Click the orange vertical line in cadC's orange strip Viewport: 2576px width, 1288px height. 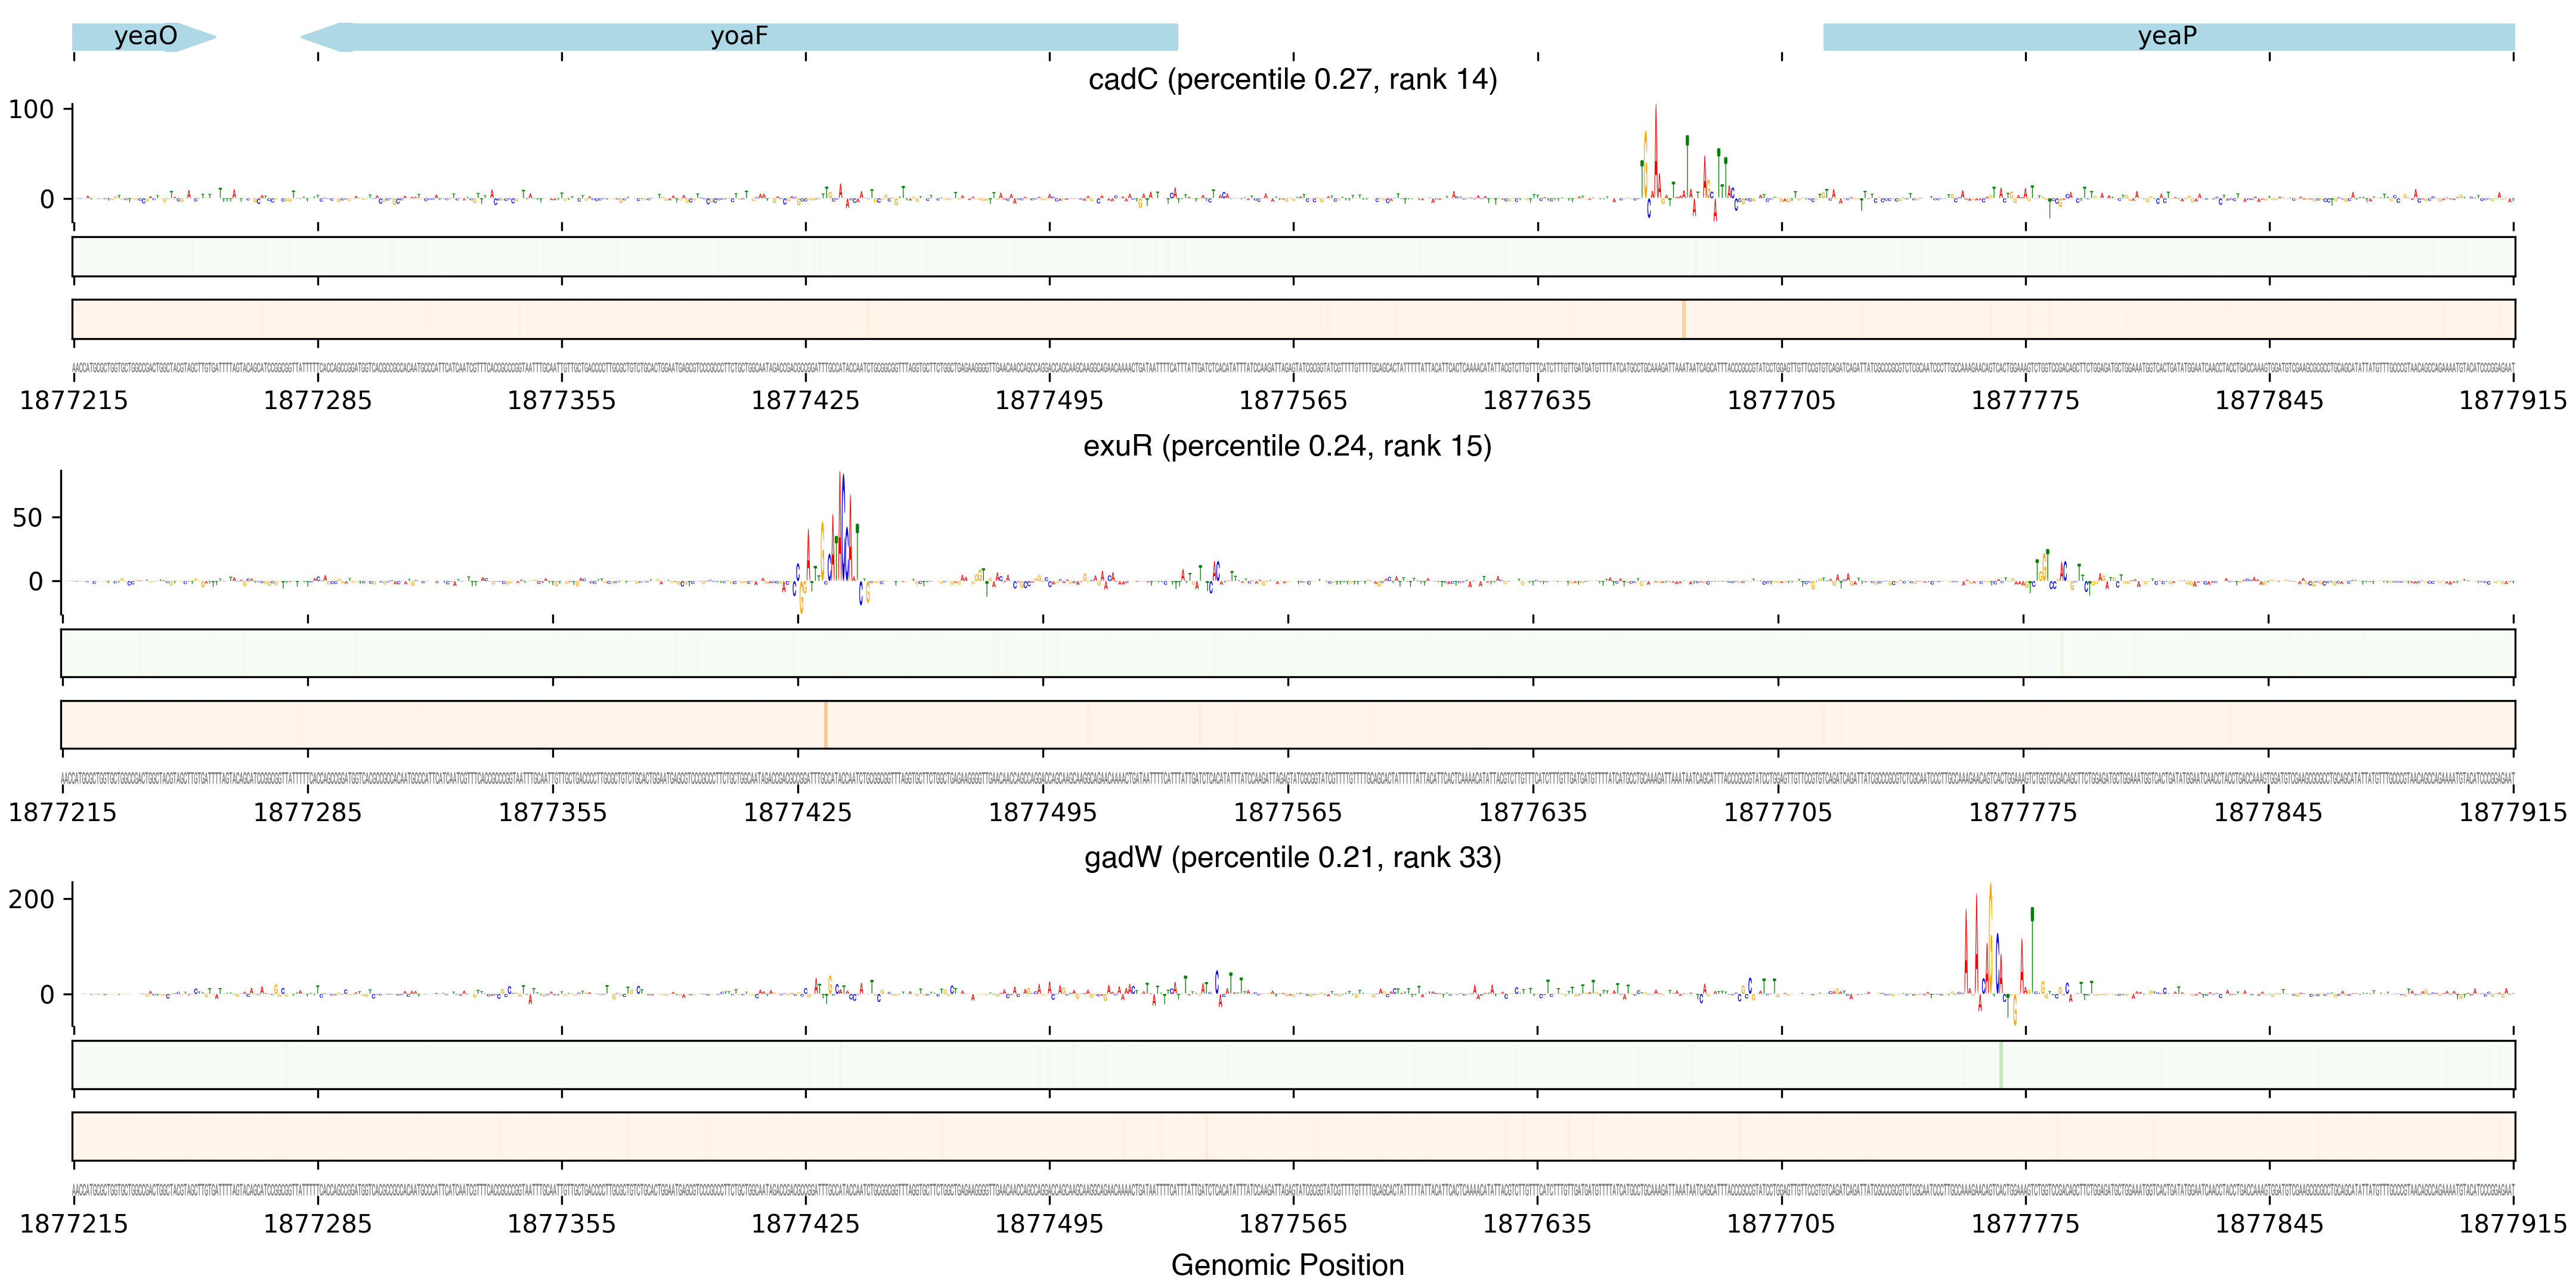[x=1684, y=319]
